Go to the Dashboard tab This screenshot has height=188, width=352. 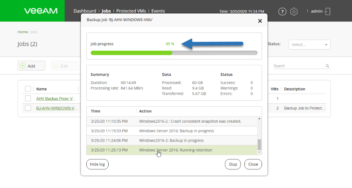tap(85, 11)
